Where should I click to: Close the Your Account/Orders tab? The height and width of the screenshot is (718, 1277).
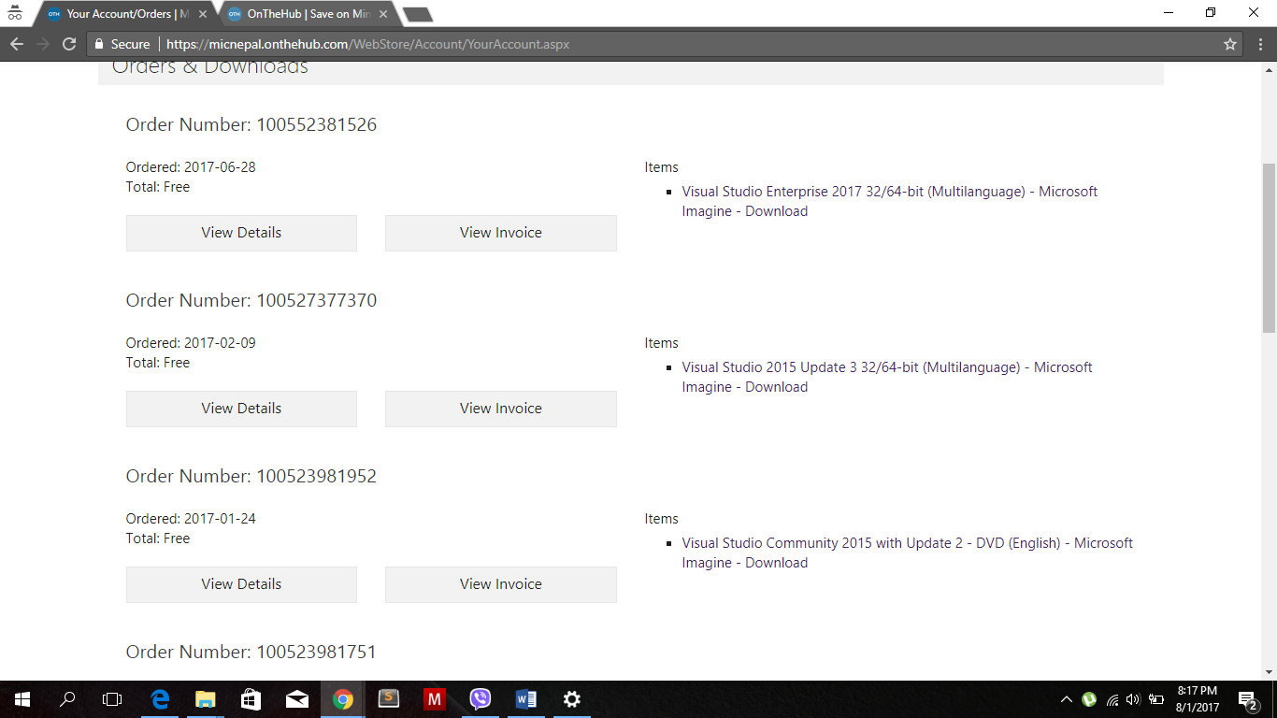[203, 14]
